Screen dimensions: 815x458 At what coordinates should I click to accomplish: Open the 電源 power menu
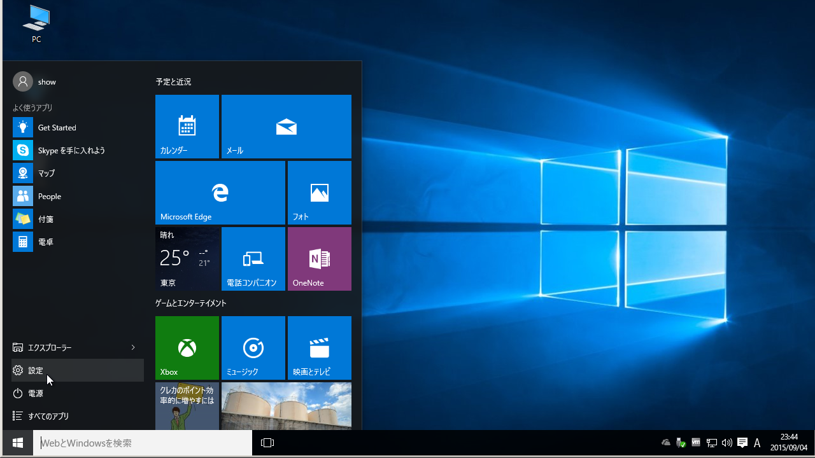[78, 393]
